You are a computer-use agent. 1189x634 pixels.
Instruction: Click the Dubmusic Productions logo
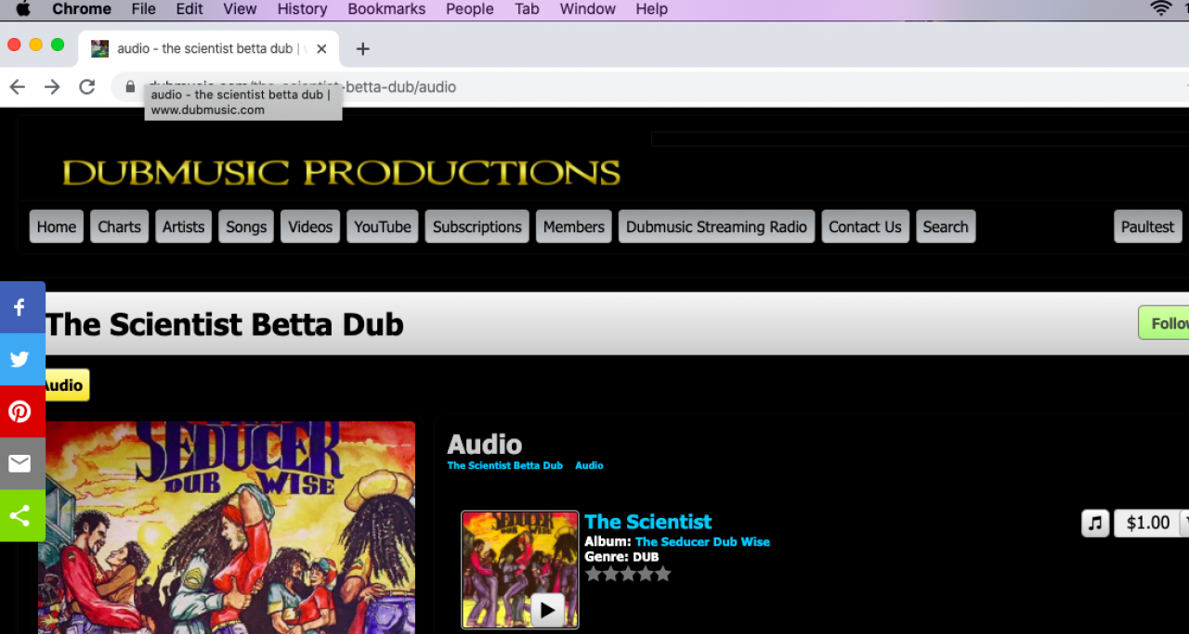click(x=341, y=173)
